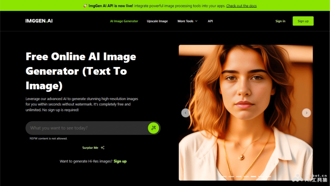The width and height of the screenshot is (330, 186).
Task: Click the hero portrait image in the carousel
Action: pyautogui.click(x=246, y=107)
